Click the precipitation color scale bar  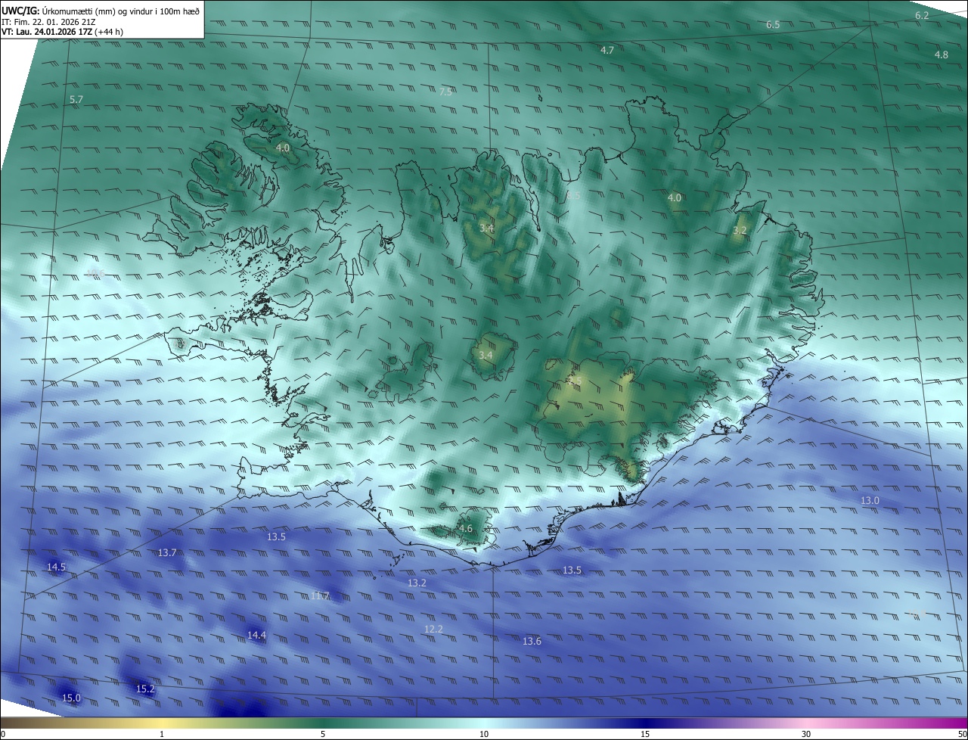pos(484,723)
